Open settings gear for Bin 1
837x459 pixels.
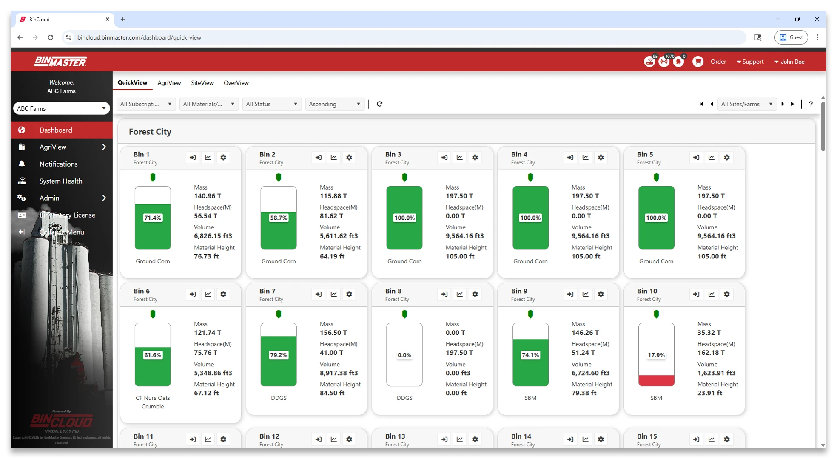[x=223, y=158]
